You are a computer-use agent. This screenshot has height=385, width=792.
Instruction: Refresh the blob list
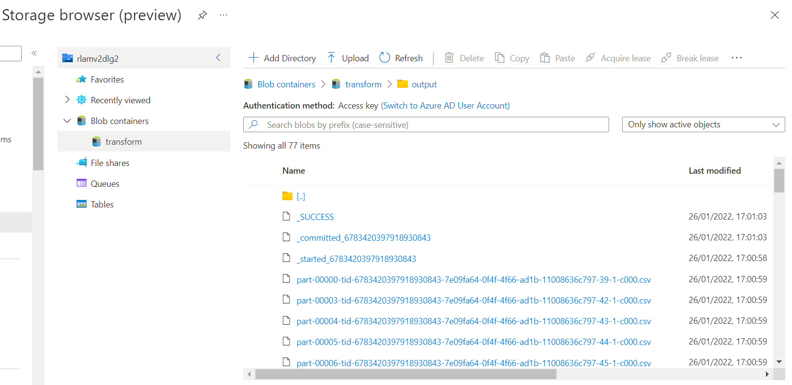tap(401, 58)
